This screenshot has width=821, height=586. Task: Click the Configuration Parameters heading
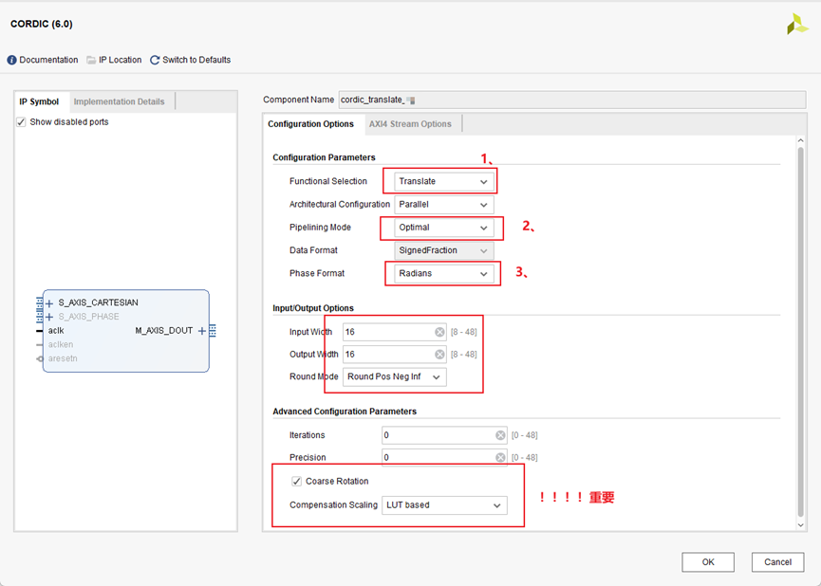(324, 157)
